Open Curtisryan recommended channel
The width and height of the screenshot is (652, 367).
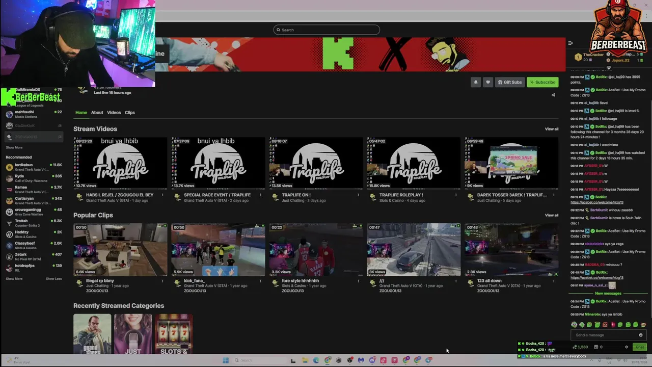pos(34,200)
